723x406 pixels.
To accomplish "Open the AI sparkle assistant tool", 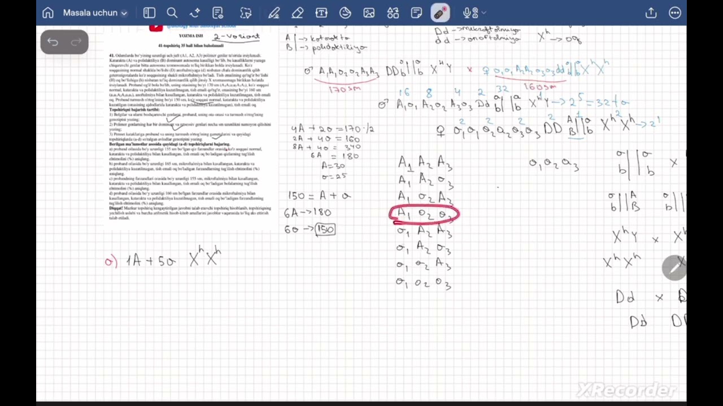I will click(x=195, y=12).
